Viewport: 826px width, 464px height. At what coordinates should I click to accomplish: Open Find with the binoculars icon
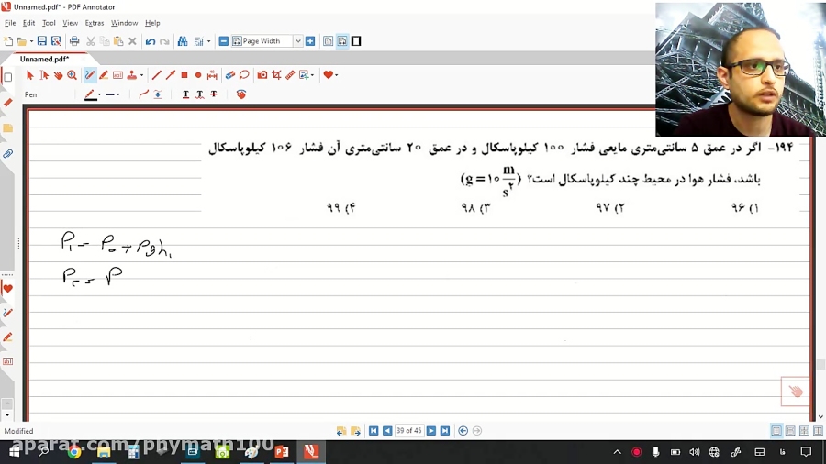point(183,41)
